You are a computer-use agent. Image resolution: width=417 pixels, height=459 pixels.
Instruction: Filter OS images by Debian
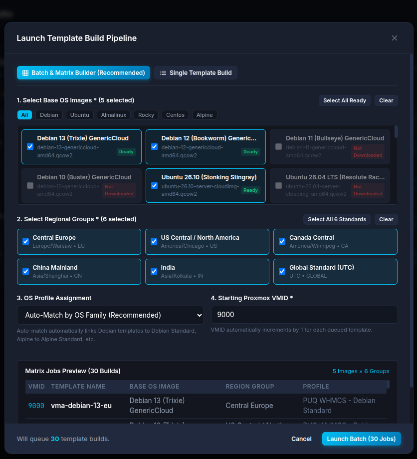point(49,115)
